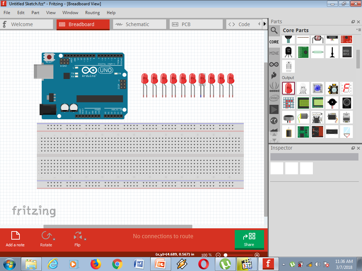Pick the stepper motor part
The image size is (362, 271).
point(346,117)
